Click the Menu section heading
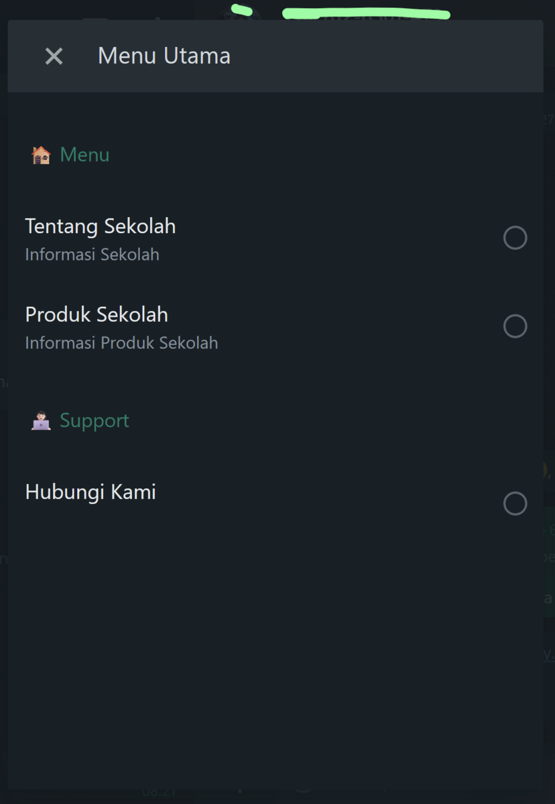 [x=84, y=155]
